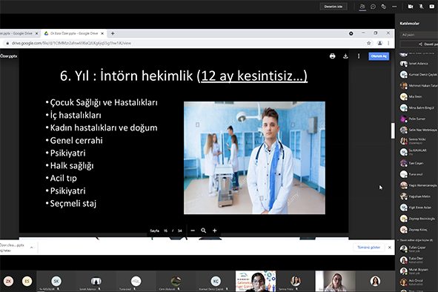Bookmark this page with the star icon
This screenshot has height=292, width=438.
(369, 43)
